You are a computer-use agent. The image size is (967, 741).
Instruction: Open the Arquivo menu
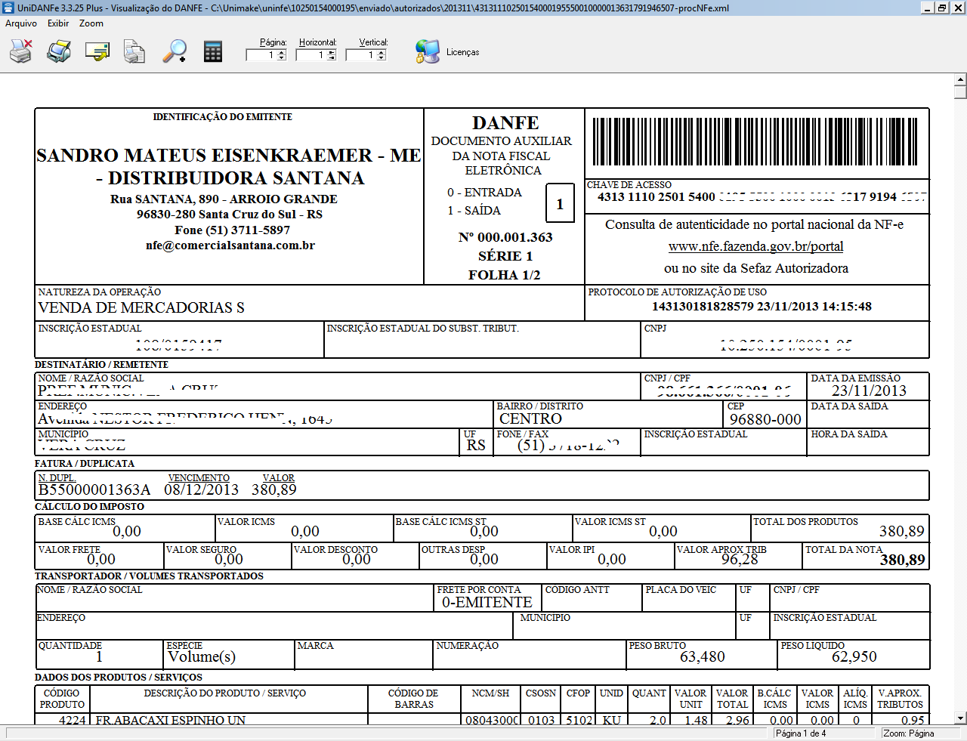tap(21, 23)
